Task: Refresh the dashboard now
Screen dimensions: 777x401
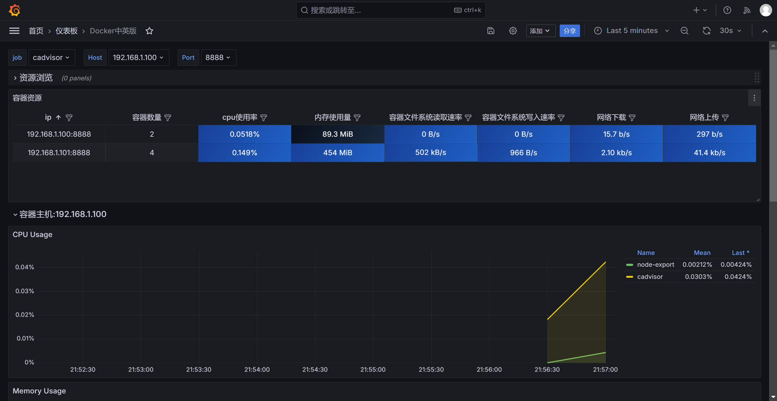Action: coord(707,31)
